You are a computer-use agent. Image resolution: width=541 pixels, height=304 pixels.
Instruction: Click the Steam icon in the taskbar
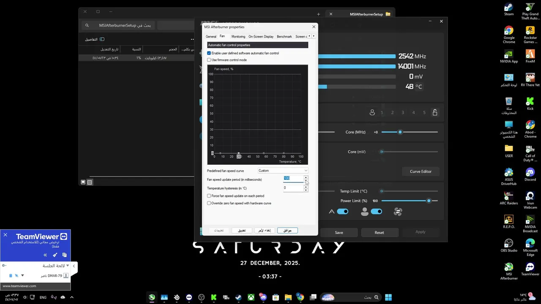coord(238,297)
